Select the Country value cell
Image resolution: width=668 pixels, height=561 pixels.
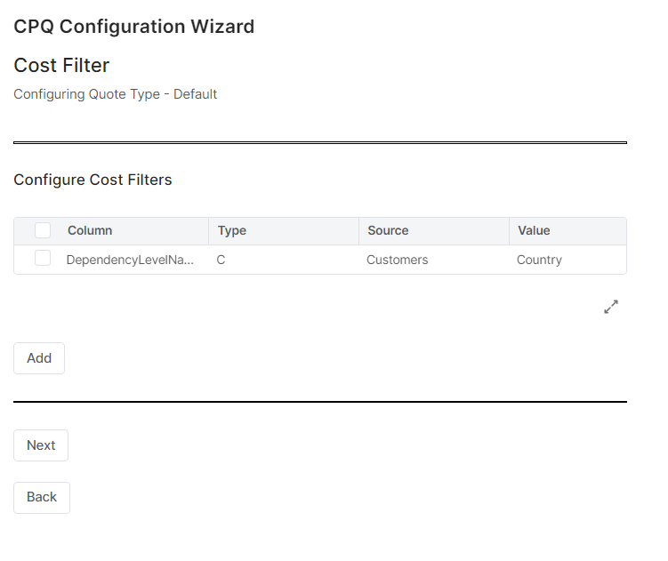click(539, 260)
